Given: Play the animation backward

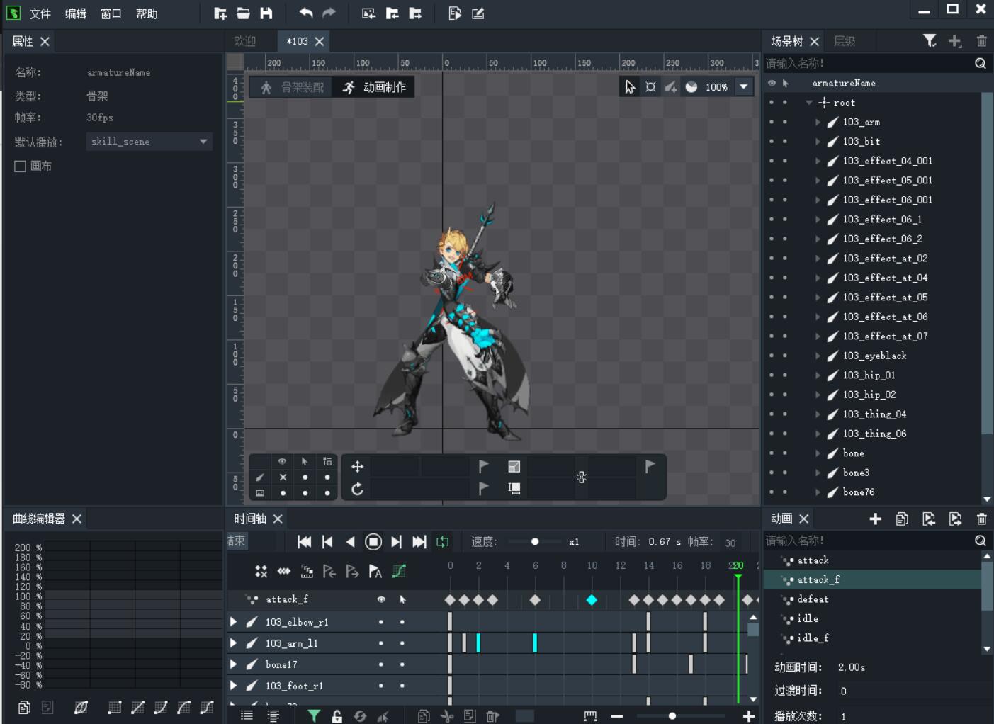Looking at the screenshot, I should point(350,542).
